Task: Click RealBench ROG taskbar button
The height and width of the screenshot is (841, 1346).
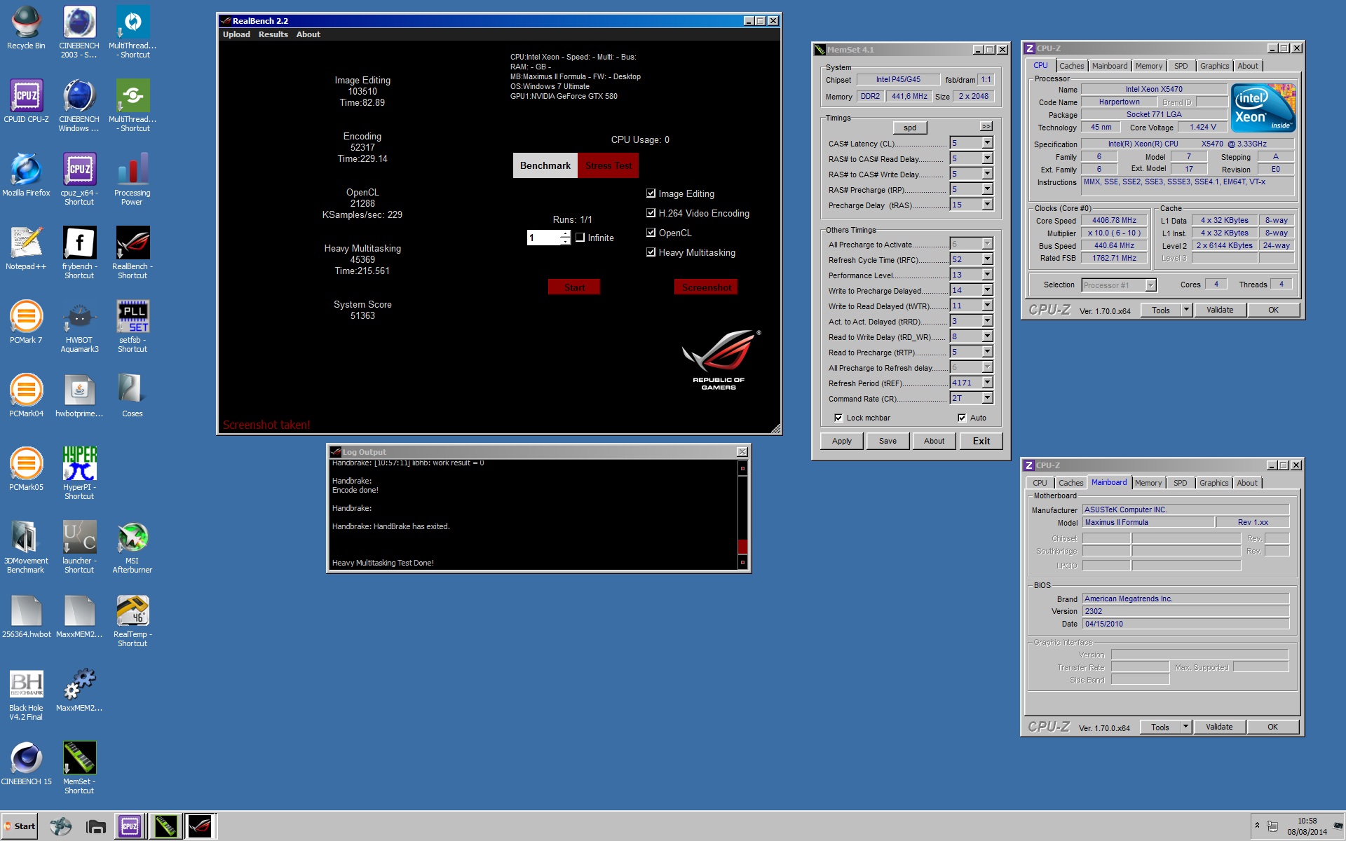Action: 200,826
